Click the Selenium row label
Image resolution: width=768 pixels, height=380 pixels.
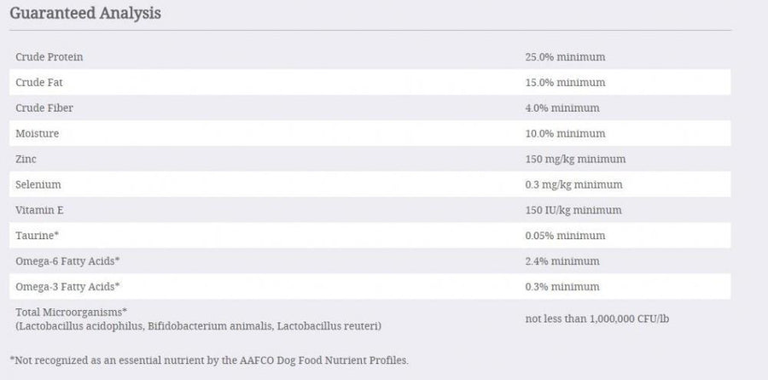coord(38,184)
